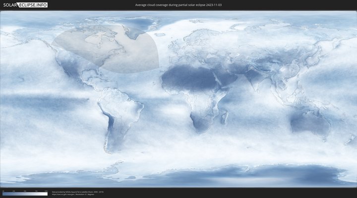Click the title 'Average cloud coverage during partial solar eclipse 2423-11-03'
This screenshot has width=357, height=198.
(x=178, y=5)
